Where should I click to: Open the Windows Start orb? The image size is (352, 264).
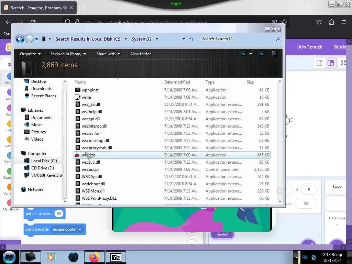[9, 257]
